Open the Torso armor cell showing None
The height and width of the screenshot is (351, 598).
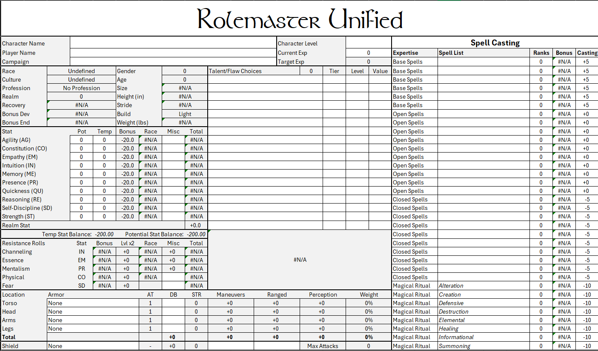coord(93,303)
